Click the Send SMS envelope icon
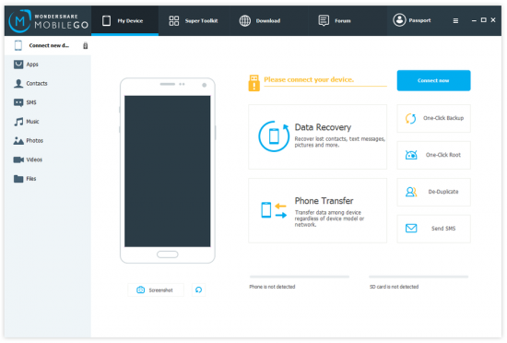507x343 pixels. [411, 229]
